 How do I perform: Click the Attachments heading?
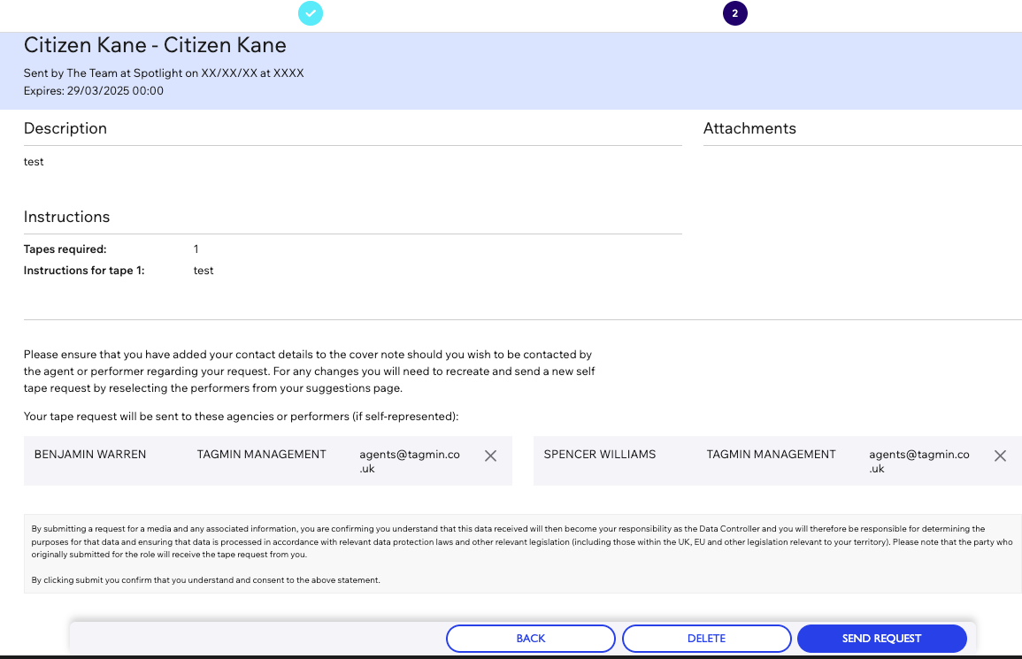(x=749, y=128)
